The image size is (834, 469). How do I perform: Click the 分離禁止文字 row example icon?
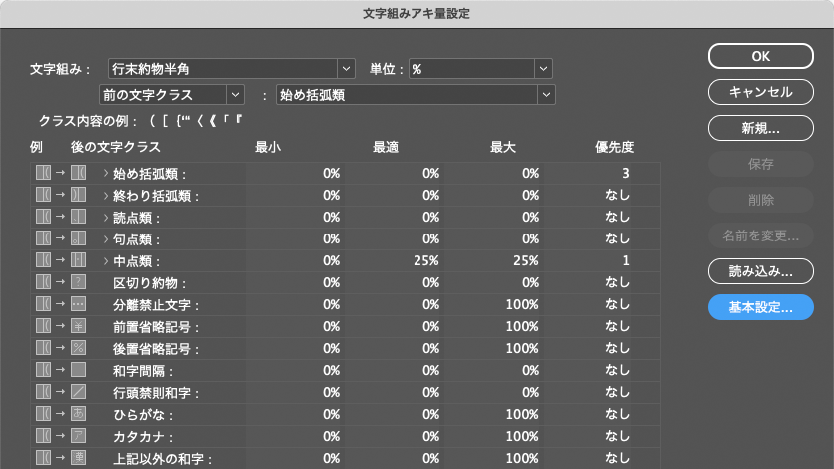tap(79, 304)
